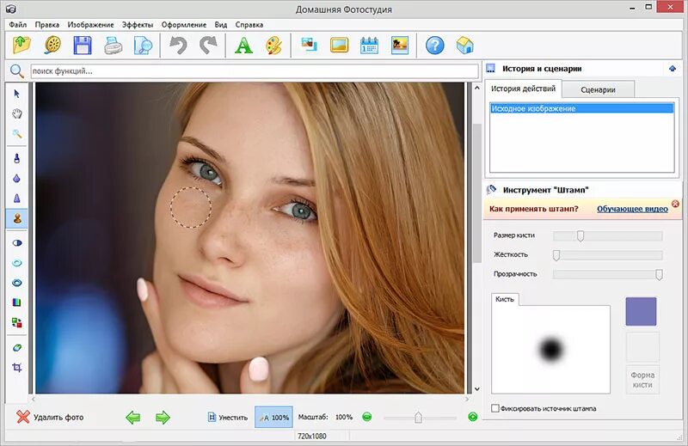The height and width of the screenshot is (446, 688).
Task: Click the Уместить button
Action: point(228,418)
